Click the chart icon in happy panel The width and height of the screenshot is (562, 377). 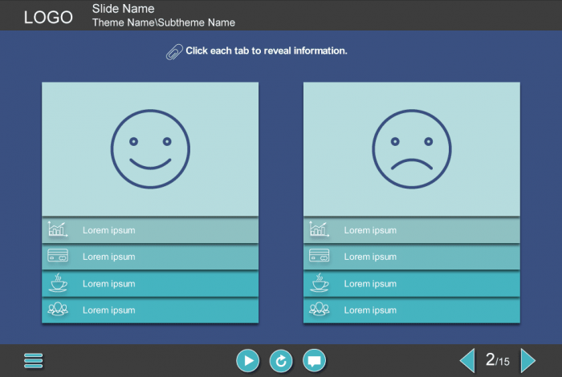pos(58,229)
